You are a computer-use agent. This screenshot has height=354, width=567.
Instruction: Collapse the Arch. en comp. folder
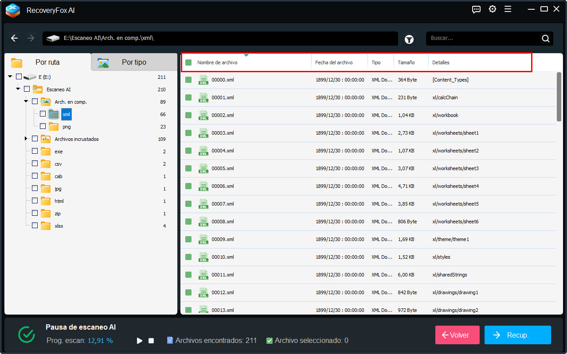tap(26, 101)
